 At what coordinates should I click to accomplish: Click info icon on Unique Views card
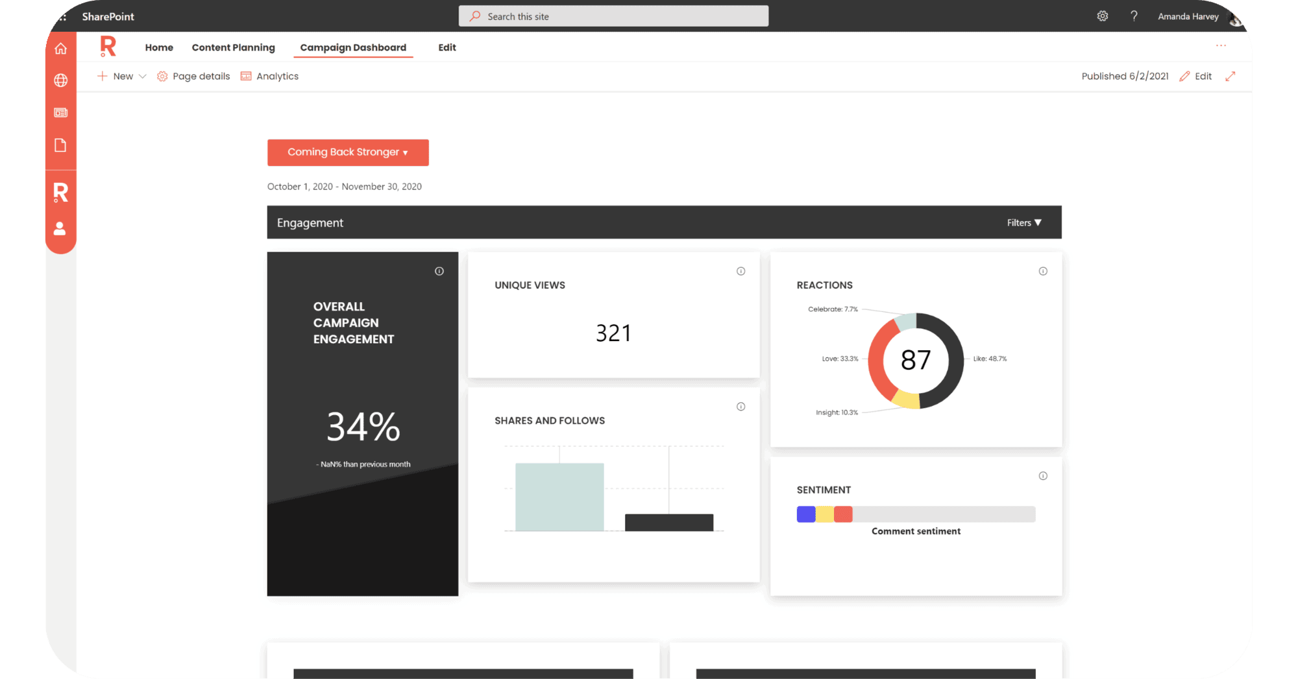(x=741, y=271)
